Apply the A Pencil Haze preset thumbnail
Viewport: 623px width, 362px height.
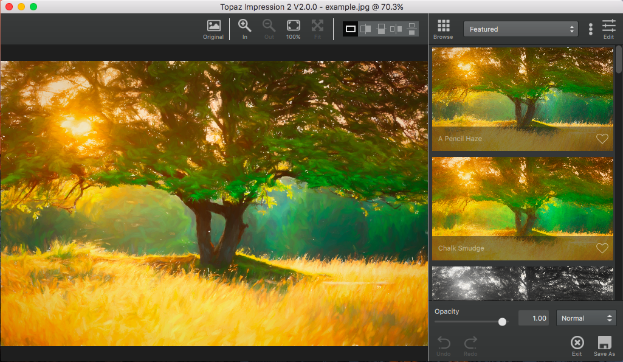click(522, 91)
